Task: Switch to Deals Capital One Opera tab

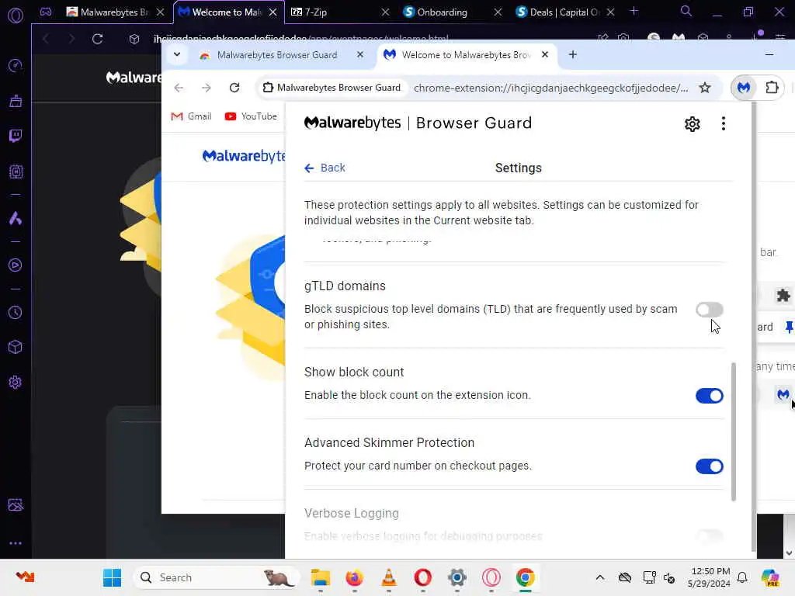Action: 561,12
